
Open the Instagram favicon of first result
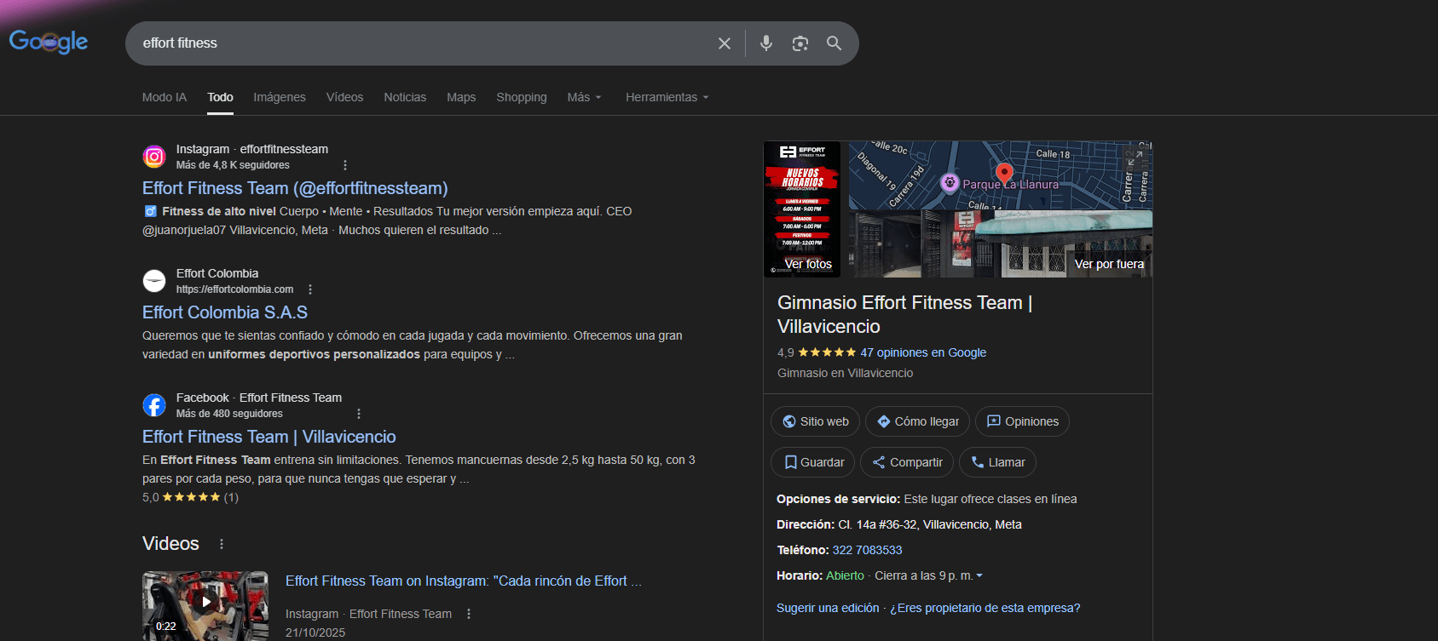(154, 157)
